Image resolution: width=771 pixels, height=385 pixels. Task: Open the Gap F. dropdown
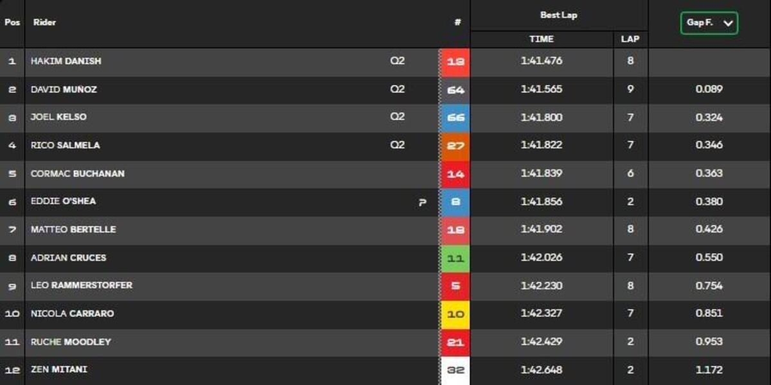point(709,23)
